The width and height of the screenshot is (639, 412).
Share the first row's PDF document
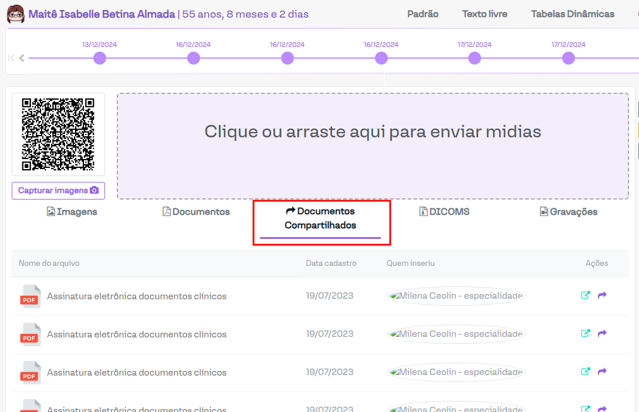tap(602, 295)
